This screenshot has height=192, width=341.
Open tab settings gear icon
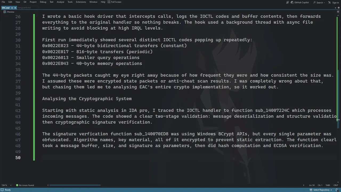click(x=338, y=8)
